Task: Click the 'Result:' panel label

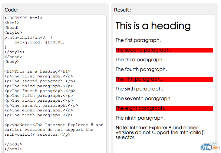Action: coord(123,10)
